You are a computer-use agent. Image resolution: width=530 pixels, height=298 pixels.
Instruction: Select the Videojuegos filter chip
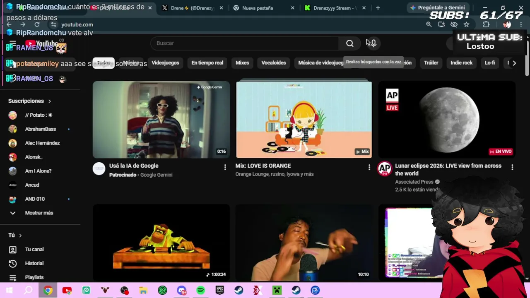165,63
